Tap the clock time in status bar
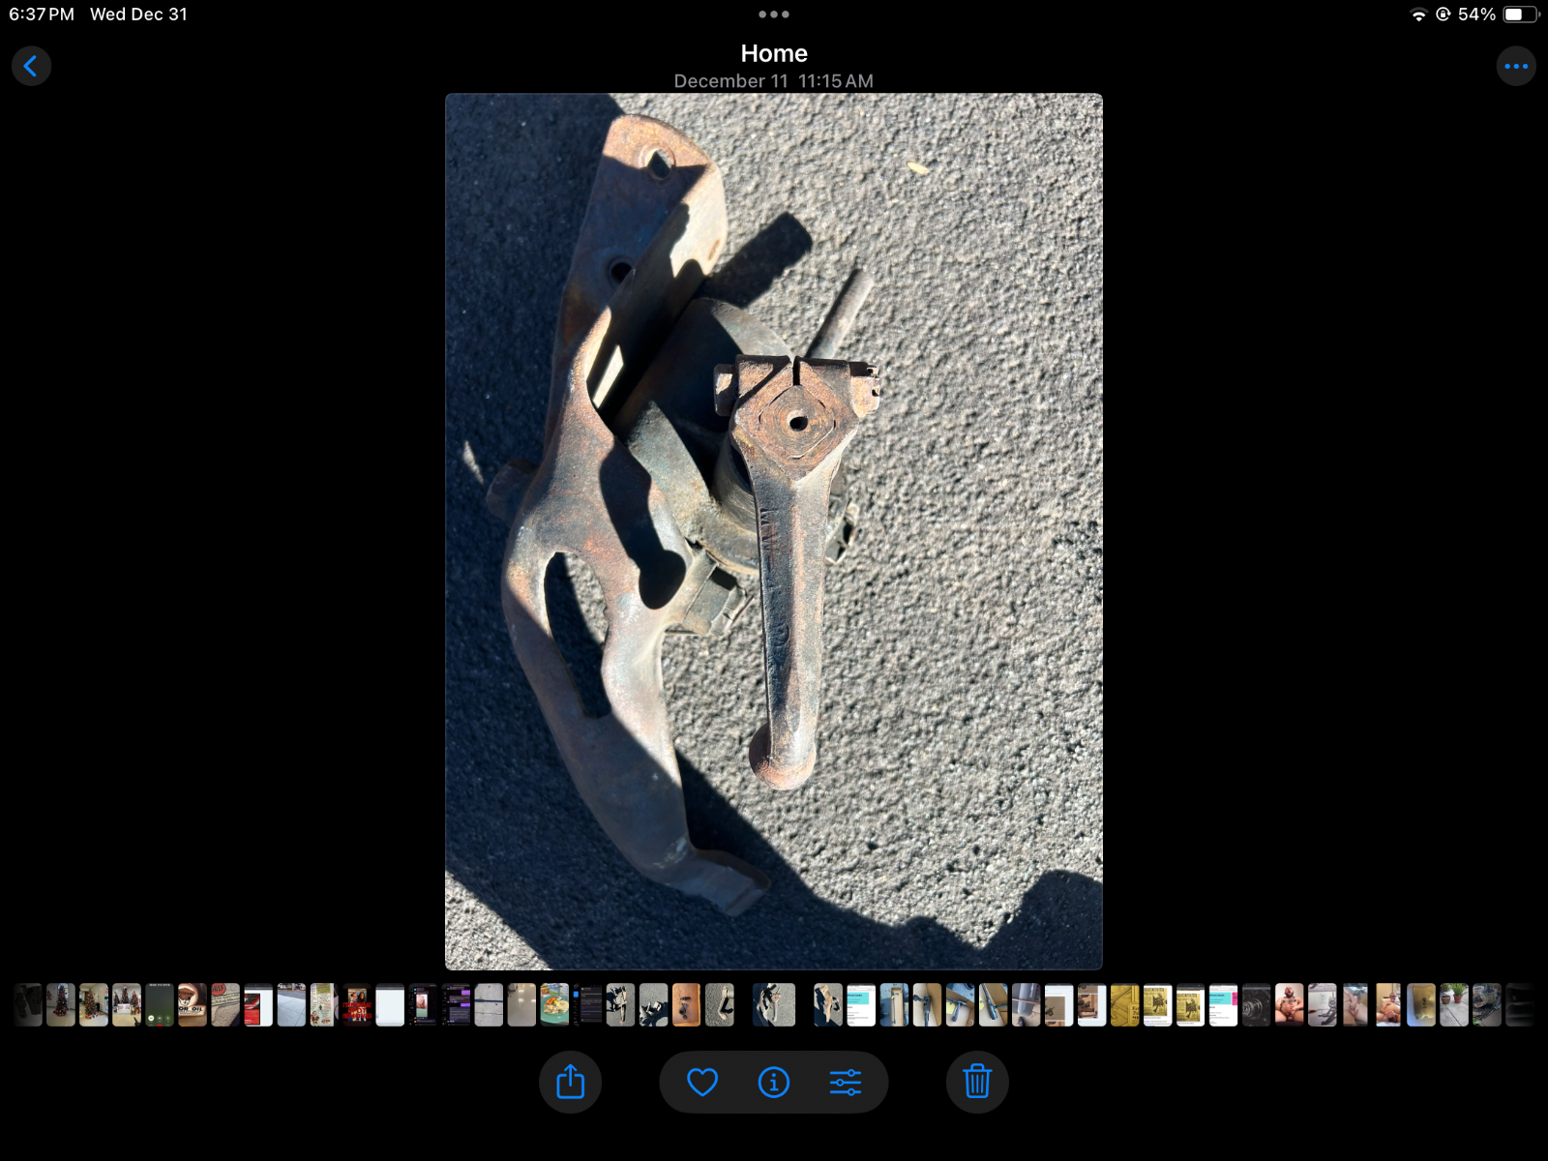The width and height of the screenshot is (1548, 1161). [42, 15]
